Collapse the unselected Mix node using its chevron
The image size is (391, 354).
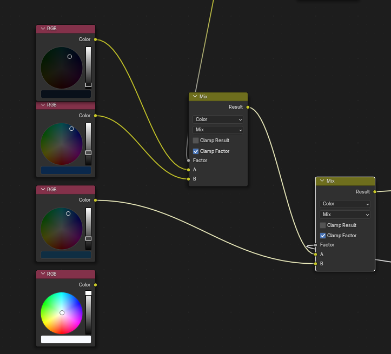(x=195, y=96)
